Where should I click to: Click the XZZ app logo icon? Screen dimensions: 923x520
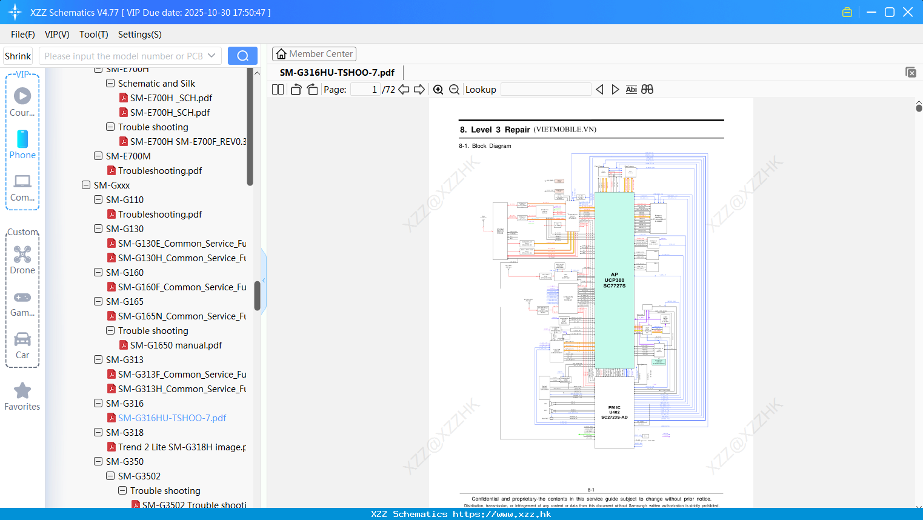point(15,12)
